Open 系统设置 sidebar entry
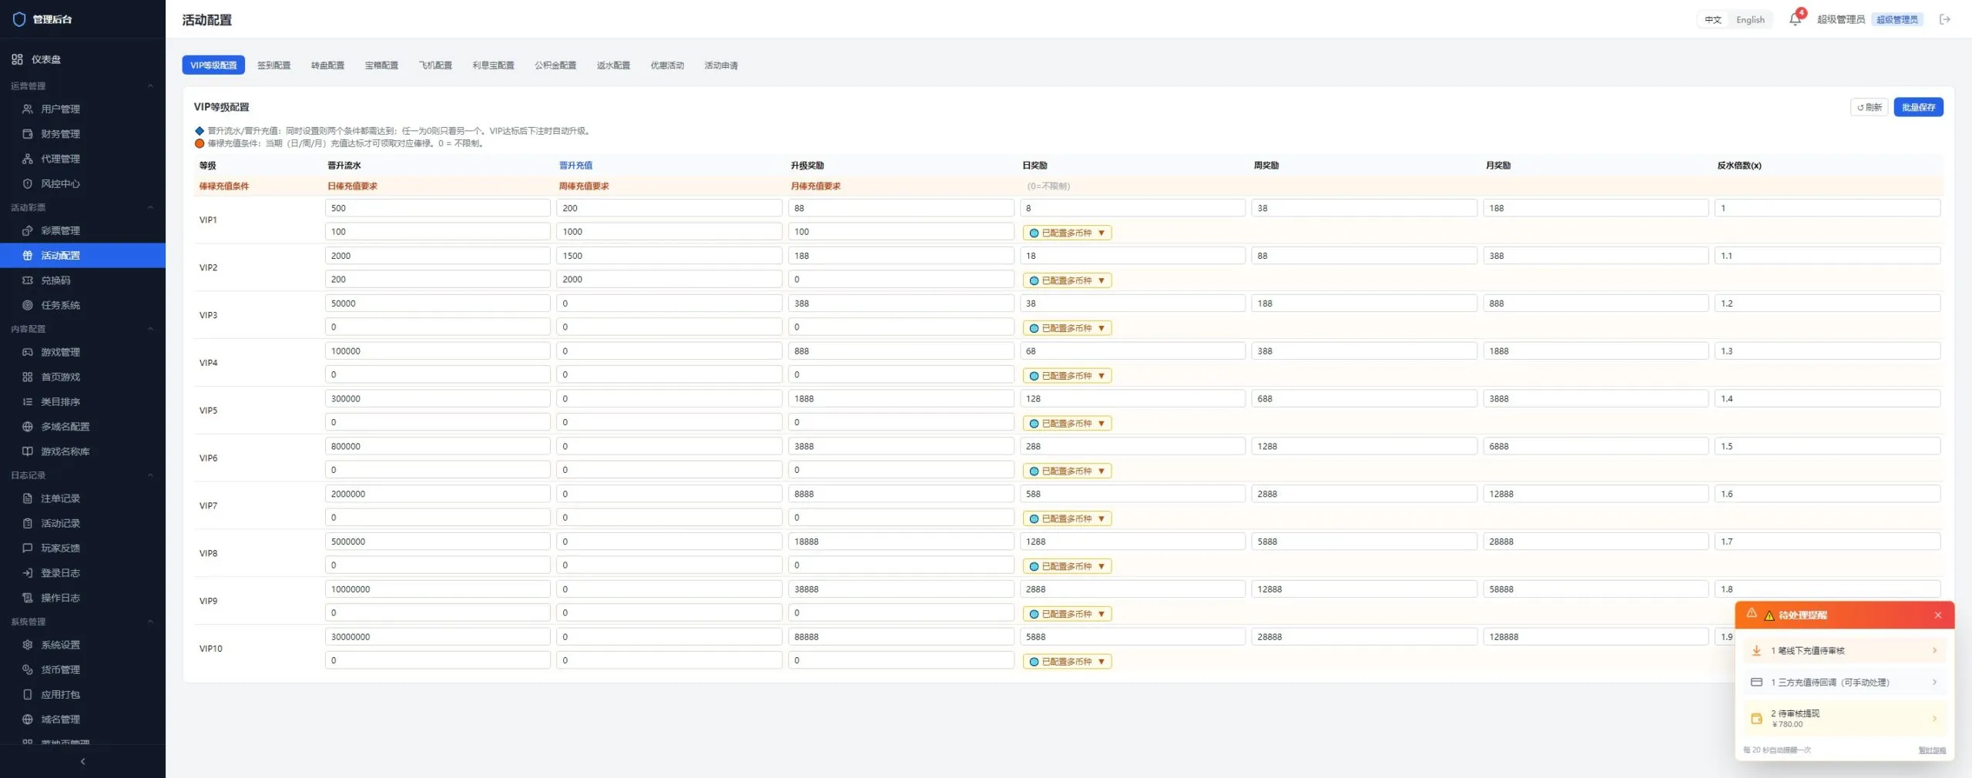Image resolution: width=1972 pixels, height=778 pixels. point(82,645)
